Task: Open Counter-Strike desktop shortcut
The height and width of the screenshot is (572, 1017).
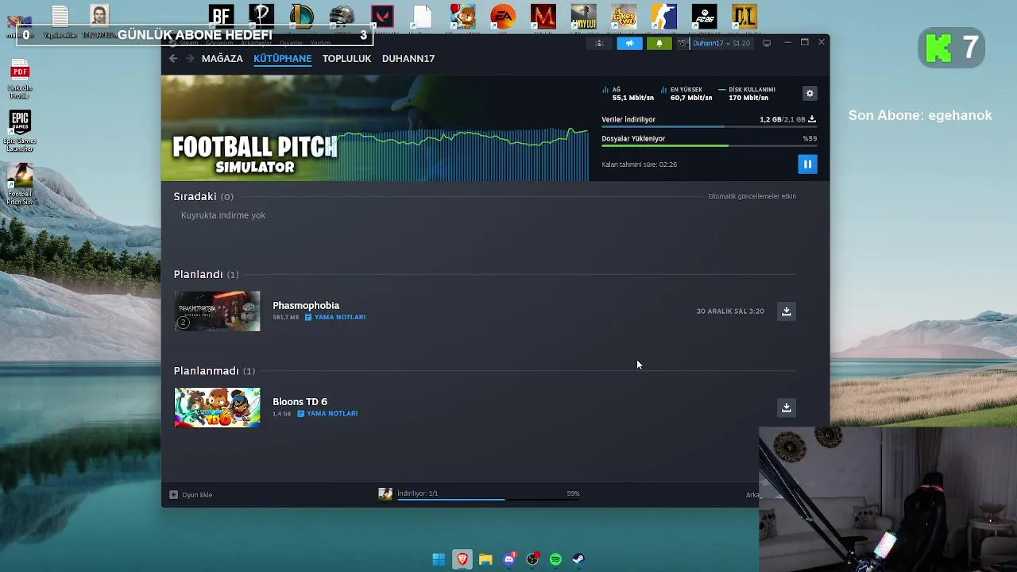Action: click(x=663, y=17)
